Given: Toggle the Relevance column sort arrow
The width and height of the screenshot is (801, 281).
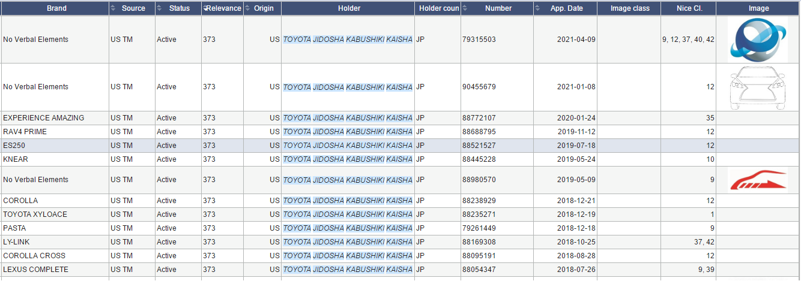Looking at the screenshot, I should [x=205, y=8].
